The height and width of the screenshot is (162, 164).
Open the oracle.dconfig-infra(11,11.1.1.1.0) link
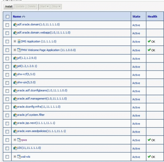point(39,107)
